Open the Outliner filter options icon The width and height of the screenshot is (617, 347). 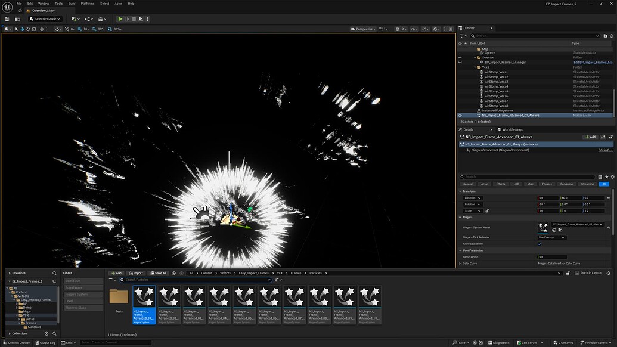(463, 36)
